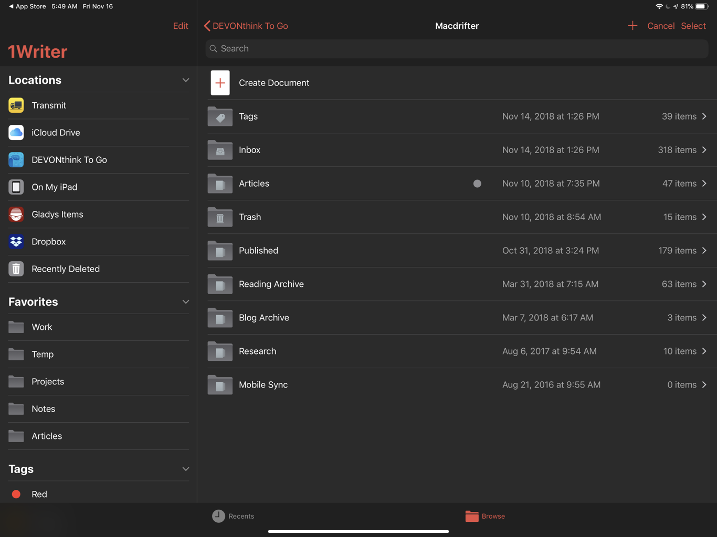Open the chevron on the Tags row

coord(704,116)
